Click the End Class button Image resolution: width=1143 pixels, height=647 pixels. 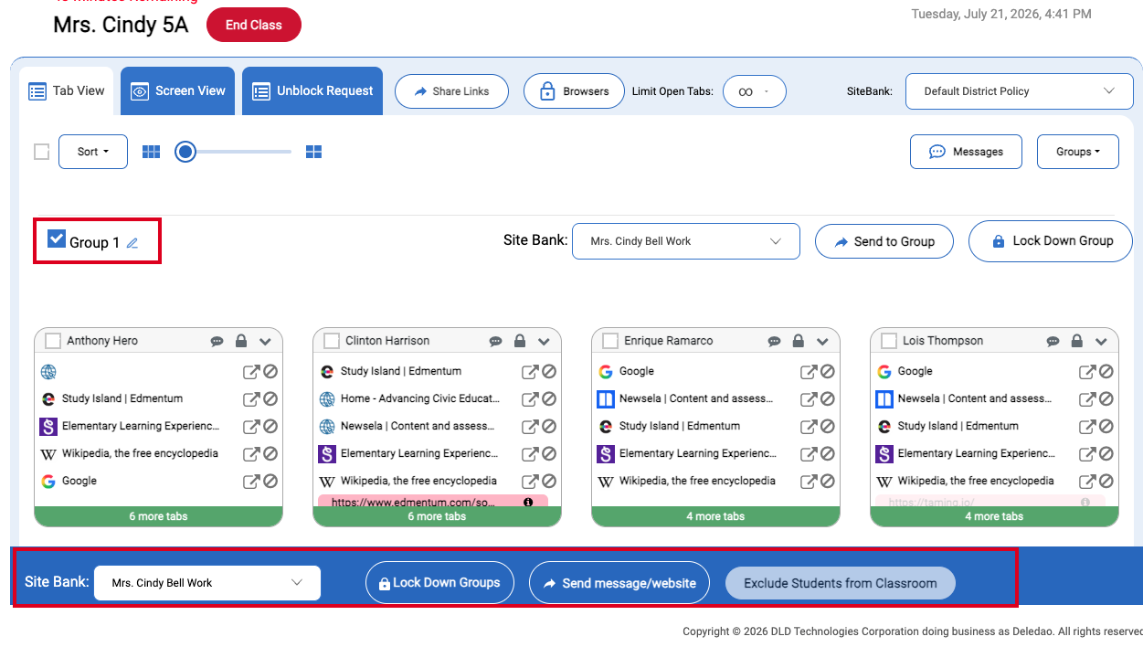click(x=254, y=25)
